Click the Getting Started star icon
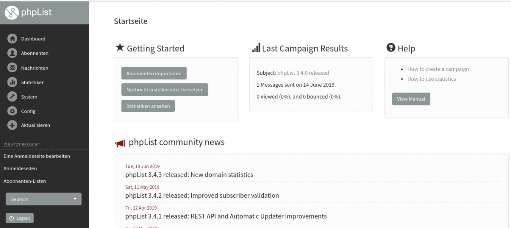 tap(120, 47)
